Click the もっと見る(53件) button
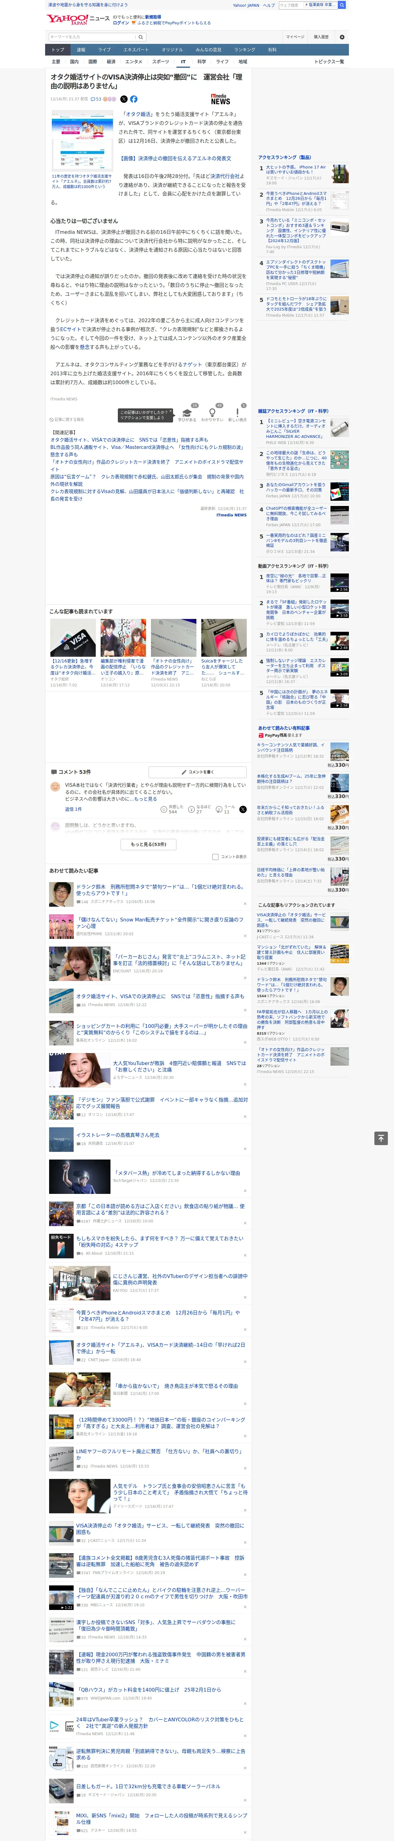Screen dimensions: 394x1841 [x=149, y=844]
